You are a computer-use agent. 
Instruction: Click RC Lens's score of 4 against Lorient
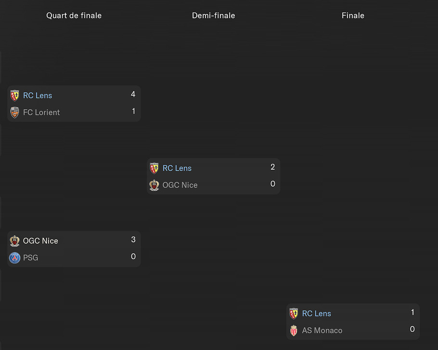tap(133, 95)
